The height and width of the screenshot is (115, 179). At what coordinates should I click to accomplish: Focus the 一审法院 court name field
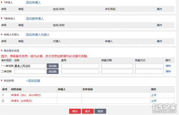click(x=30, y=66)
